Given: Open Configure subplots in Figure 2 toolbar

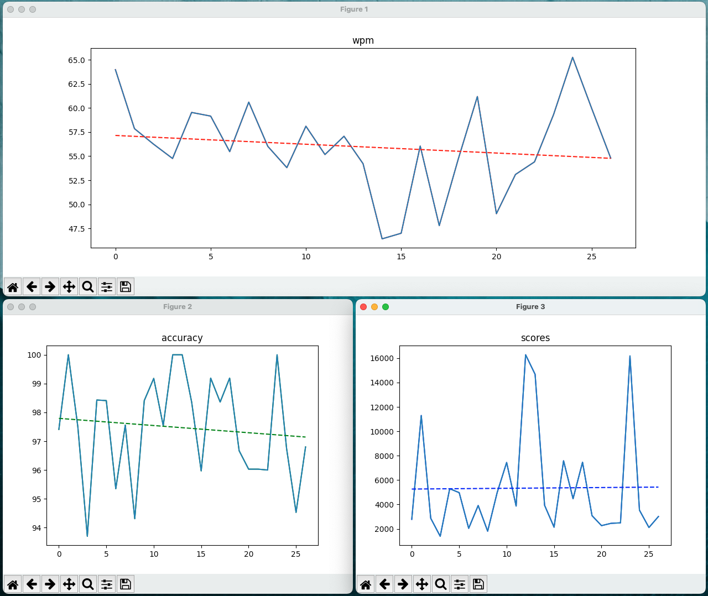Looking at the screenshot, I should pyautogui.click(x=107, y=584).
